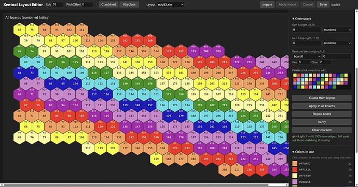Screen dimensions: 358x187
Task: Collapse the Colors in use section
Action: pos(303,152)
